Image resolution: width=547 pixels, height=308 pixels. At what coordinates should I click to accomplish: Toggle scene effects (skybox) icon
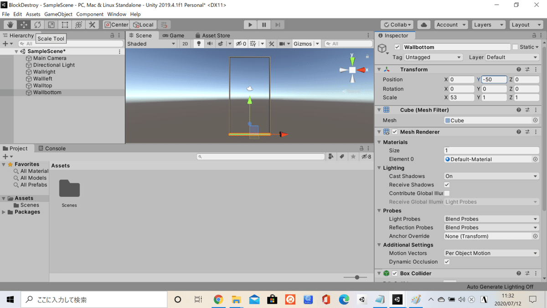coord(220,44)
